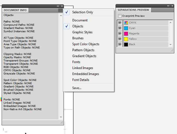
Task: Click the 'Grayscale Objects: NONE' line
Action: click(19, 74)
